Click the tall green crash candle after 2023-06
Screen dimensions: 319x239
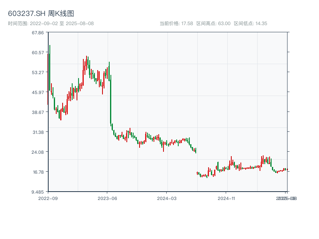point(110,100)
